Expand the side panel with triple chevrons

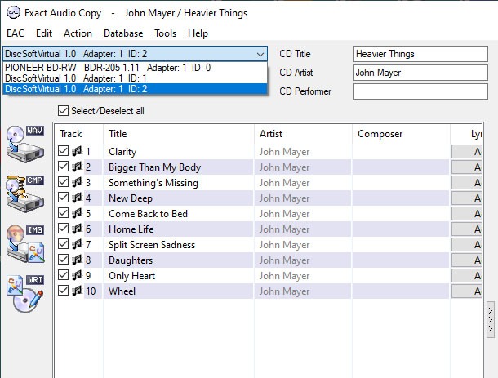click(x=491, y=319)
